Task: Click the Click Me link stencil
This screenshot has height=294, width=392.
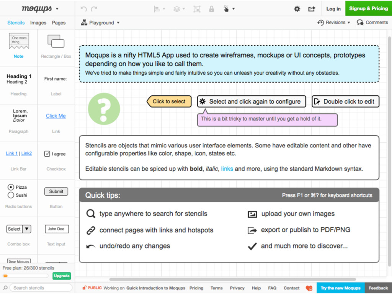Action: click(x=56, y=116)
